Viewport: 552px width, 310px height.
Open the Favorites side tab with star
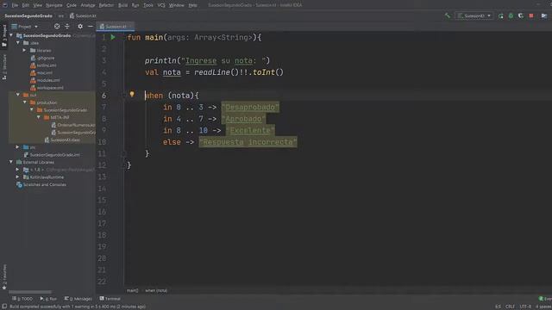4,277
